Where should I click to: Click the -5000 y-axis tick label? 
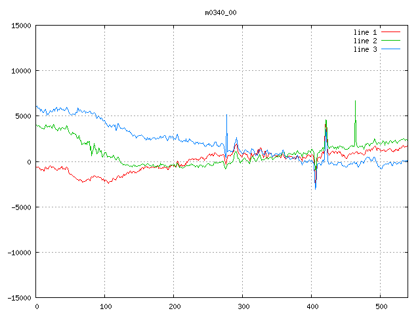pyautogui.click(x=20, y=207)
